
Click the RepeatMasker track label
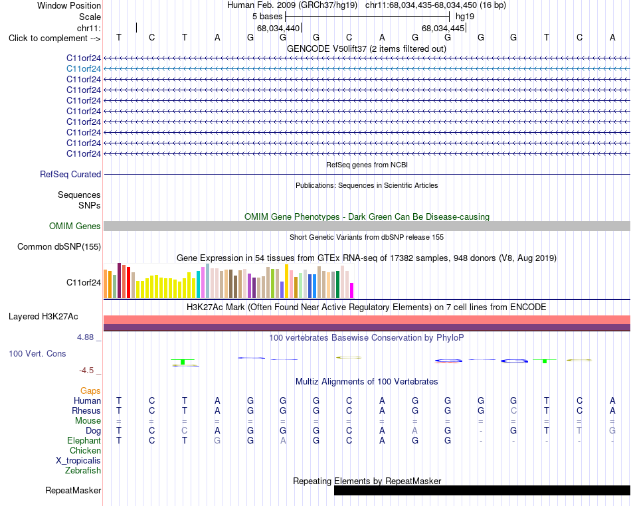click(x=73, y=490)
